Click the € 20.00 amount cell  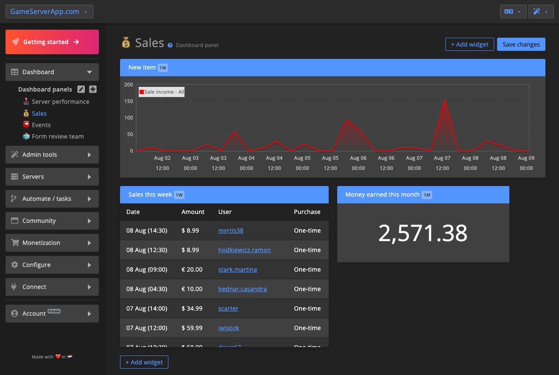(192, 269)
